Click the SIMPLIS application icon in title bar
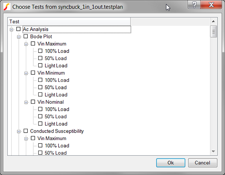 [x=7, y=7]
